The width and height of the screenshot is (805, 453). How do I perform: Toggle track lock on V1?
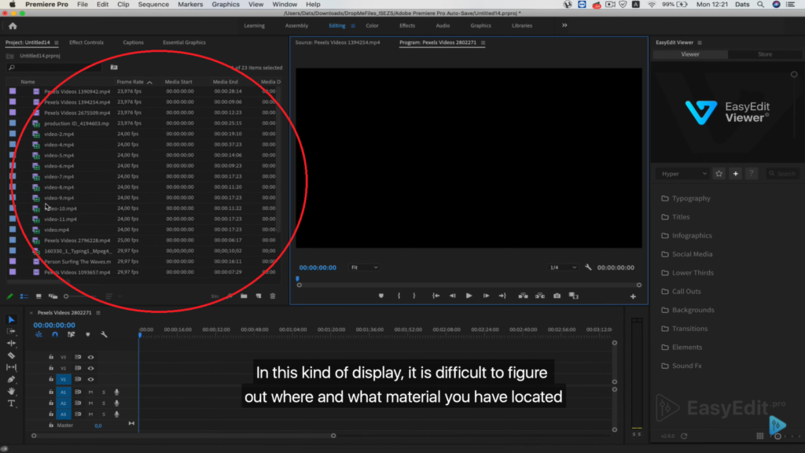click(x=51, y=379)
